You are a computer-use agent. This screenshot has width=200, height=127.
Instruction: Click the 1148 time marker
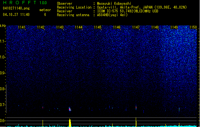[155, 27]
